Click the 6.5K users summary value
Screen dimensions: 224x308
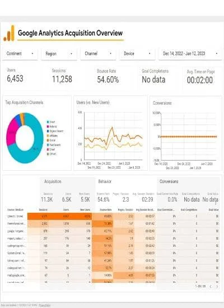[67, 199]
